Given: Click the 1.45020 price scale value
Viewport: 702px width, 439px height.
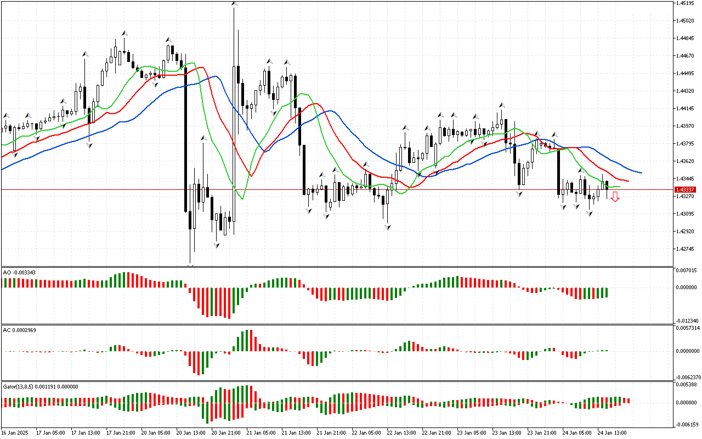Looking at the screenshot, I should click(x=686, y=21).
